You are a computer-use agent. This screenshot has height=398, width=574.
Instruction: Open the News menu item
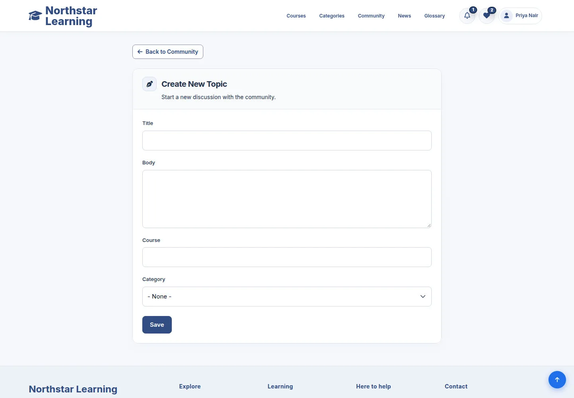pos(404,16)
